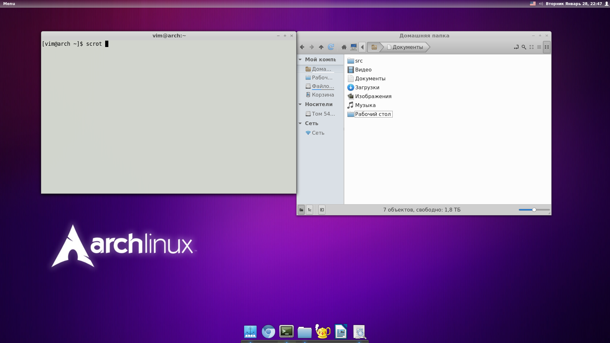Select the Рабочий стол folder
This screenshot has height=343, width=610.
370,114
